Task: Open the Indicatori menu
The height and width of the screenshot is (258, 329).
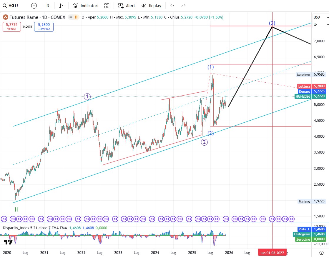Action: click(x=86, y=6)
